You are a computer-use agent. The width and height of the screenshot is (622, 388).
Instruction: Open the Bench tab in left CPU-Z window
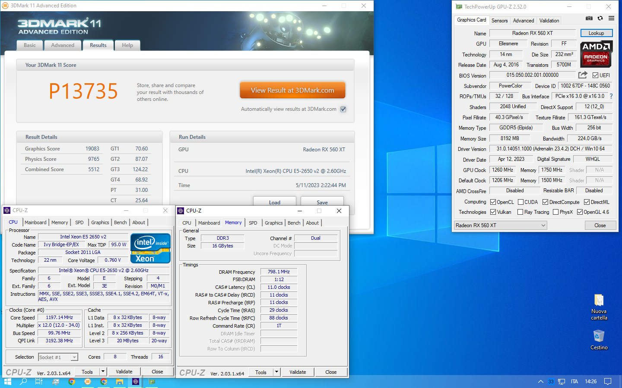[x=121, y=222]
